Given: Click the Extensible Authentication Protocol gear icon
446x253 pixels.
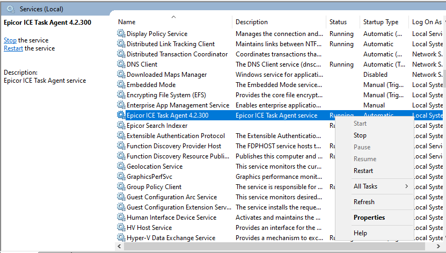Looking at the screenshot, I should (x=121, y=136).
